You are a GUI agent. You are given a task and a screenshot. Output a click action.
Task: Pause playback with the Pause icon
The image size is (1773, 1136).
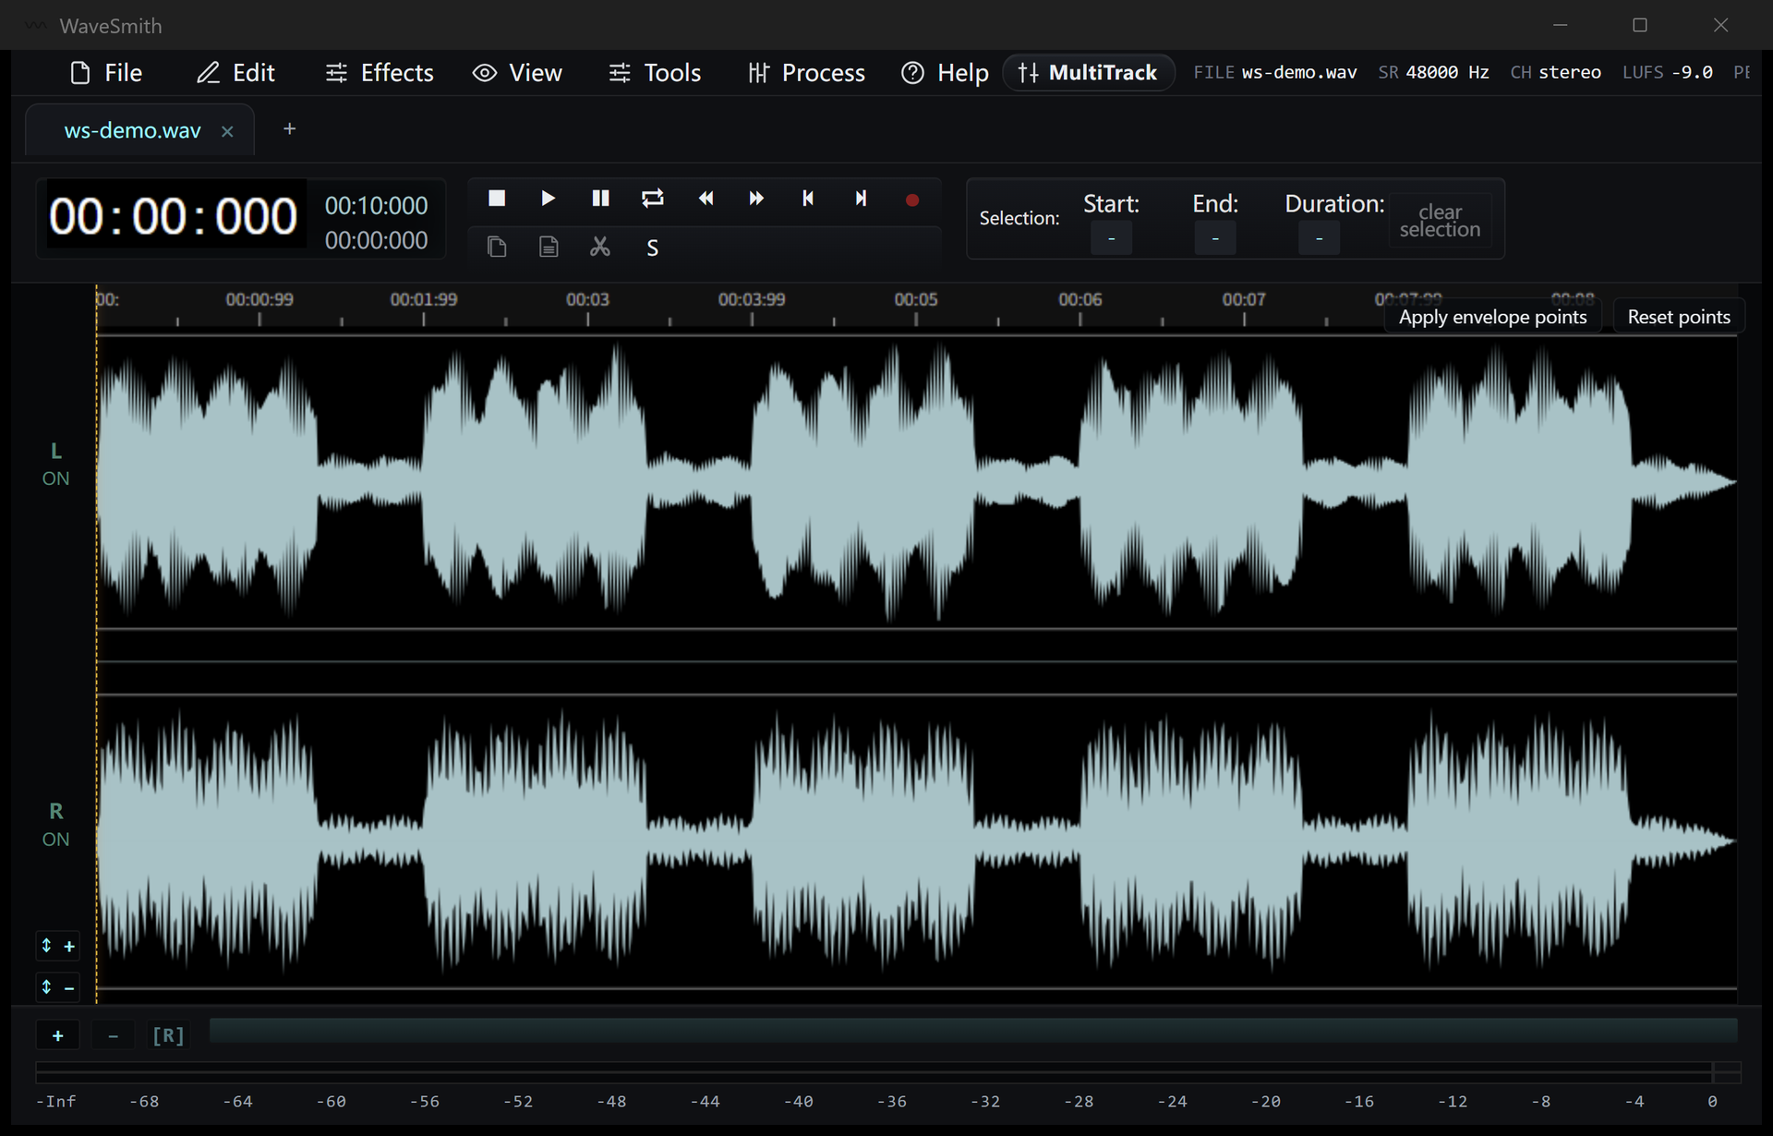pos(600,199)
